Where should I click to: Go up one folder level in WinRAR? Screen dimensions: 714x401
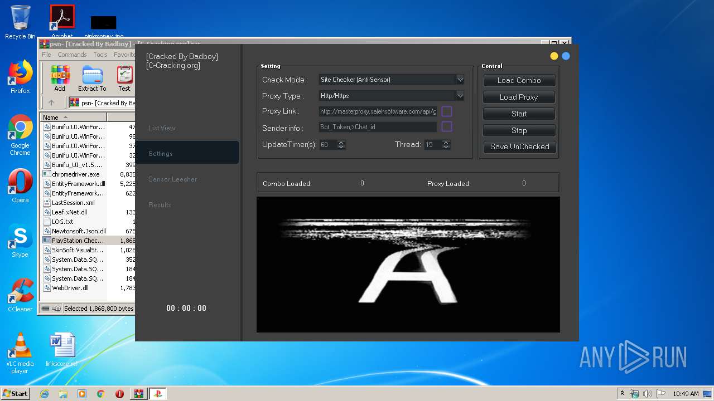[x=51, y=102]
